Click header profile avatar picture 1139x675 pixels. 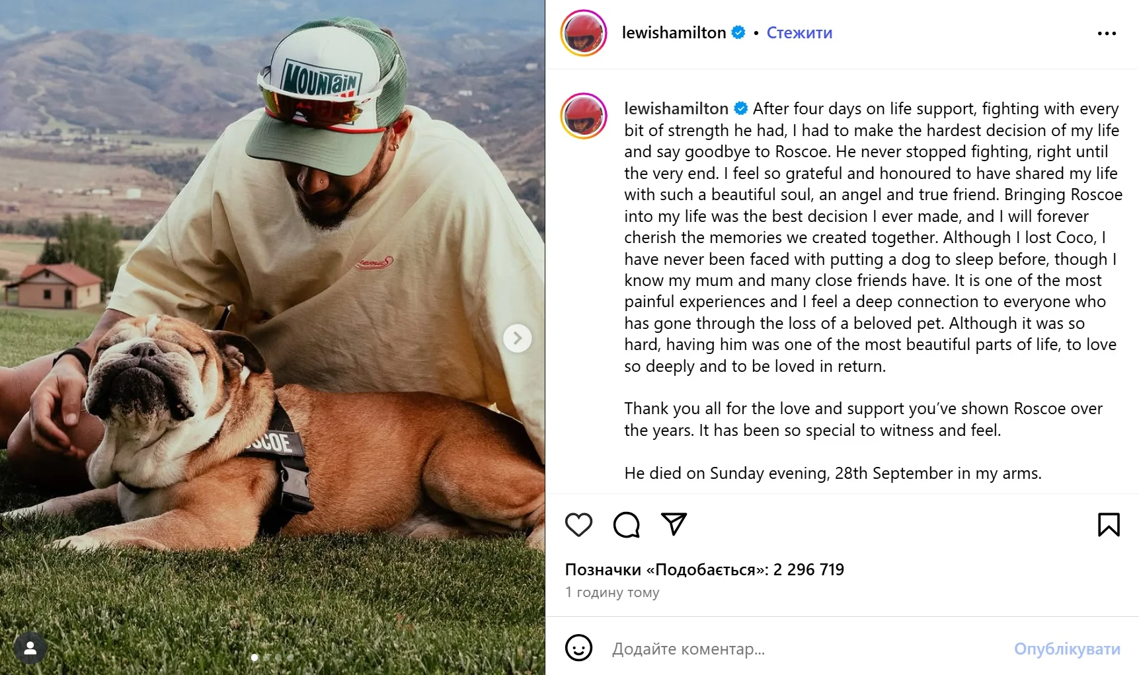pyautogui.click(x=583, y=33)
